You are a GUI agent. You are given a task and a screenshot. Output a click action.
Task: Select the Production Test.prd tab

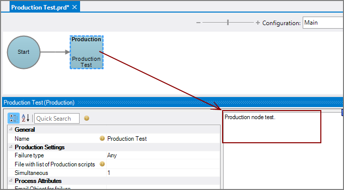tap(45, 7)
